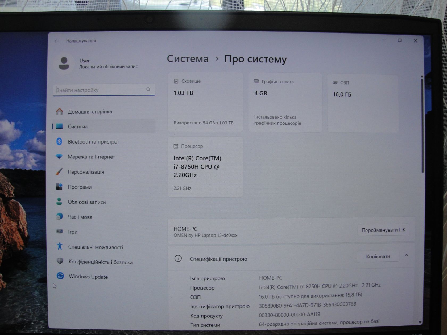Click the shield icon for Конфіденційність і безпека
Viewport: 447px width, 335px height.
click(60, 261)
